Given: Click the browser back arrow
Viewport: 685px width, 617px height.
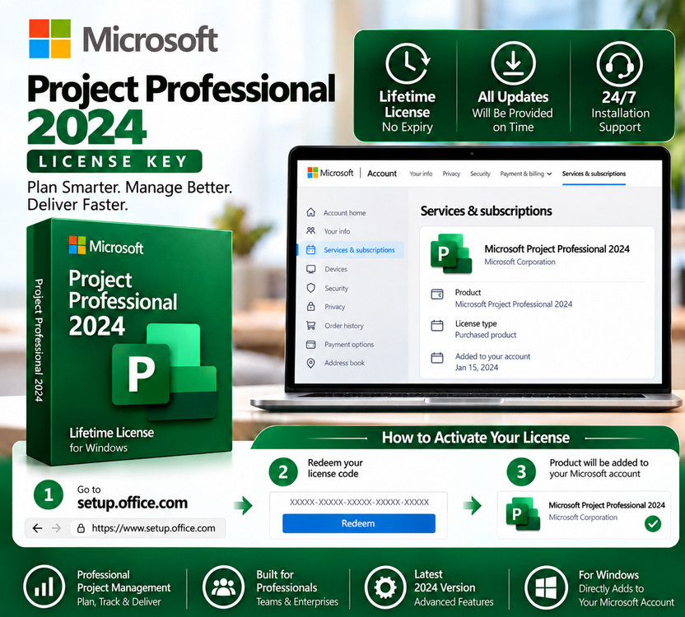Looking at the screenshot, I should (x=38, y=528).
